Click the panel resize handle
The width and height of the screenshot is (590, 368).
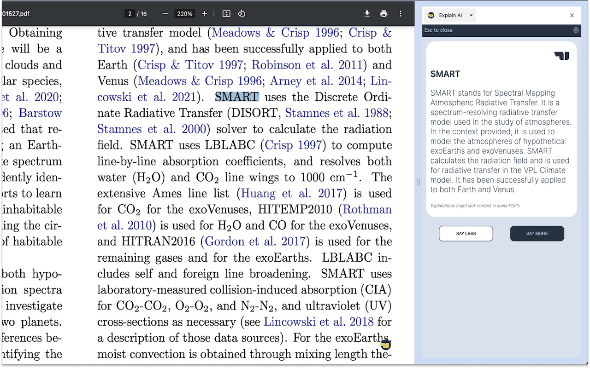[419, 182]
